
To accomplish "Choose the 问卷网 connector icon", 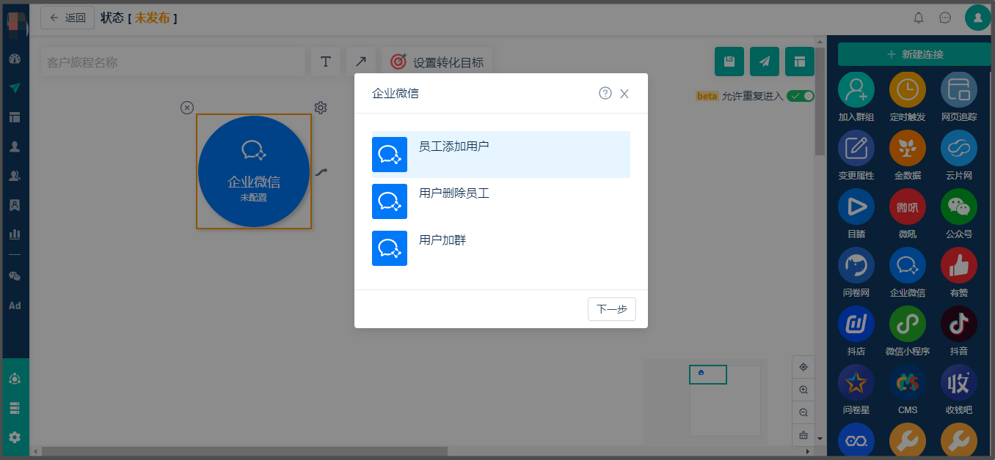I will 856,266.
